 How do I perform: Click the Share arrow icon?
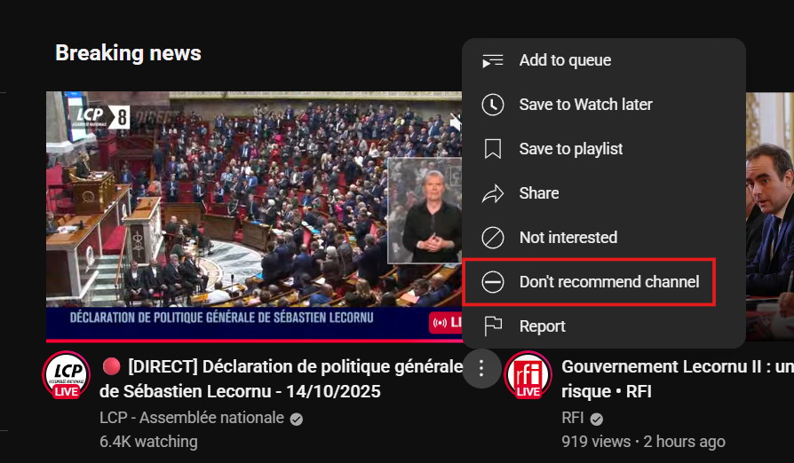coord(492,193)
